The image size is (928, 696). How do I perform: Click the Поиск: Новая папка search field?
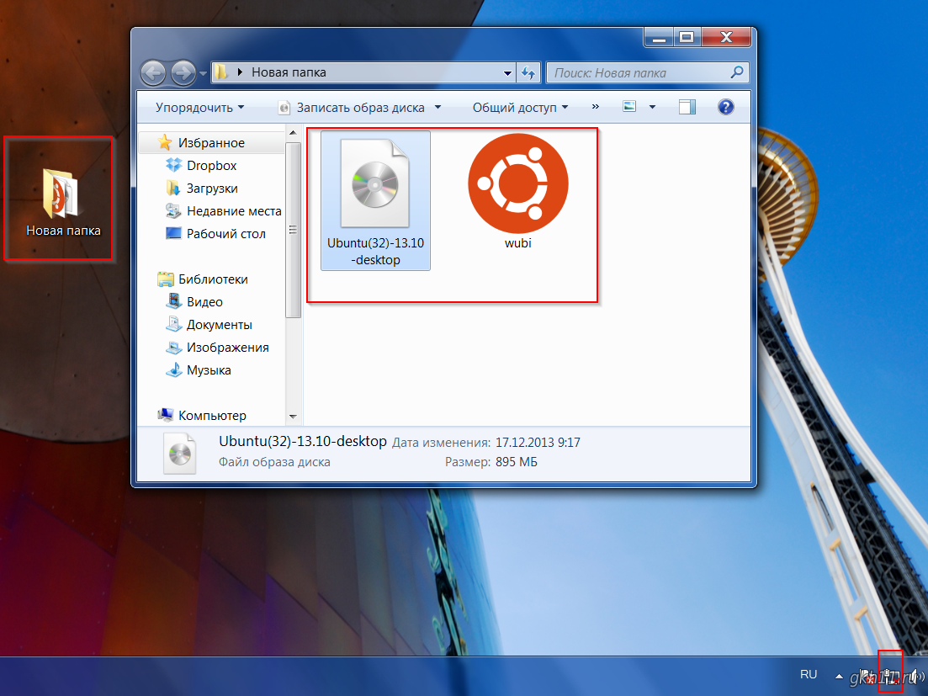pyautogui.click(x=639, y=73)
